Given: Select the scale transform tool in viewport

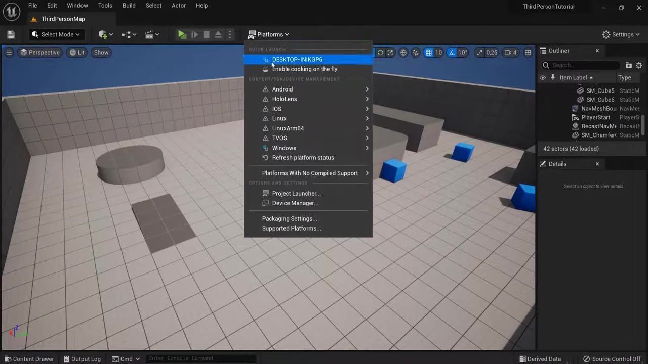Looking at the screenshot, I should point(390,52).
